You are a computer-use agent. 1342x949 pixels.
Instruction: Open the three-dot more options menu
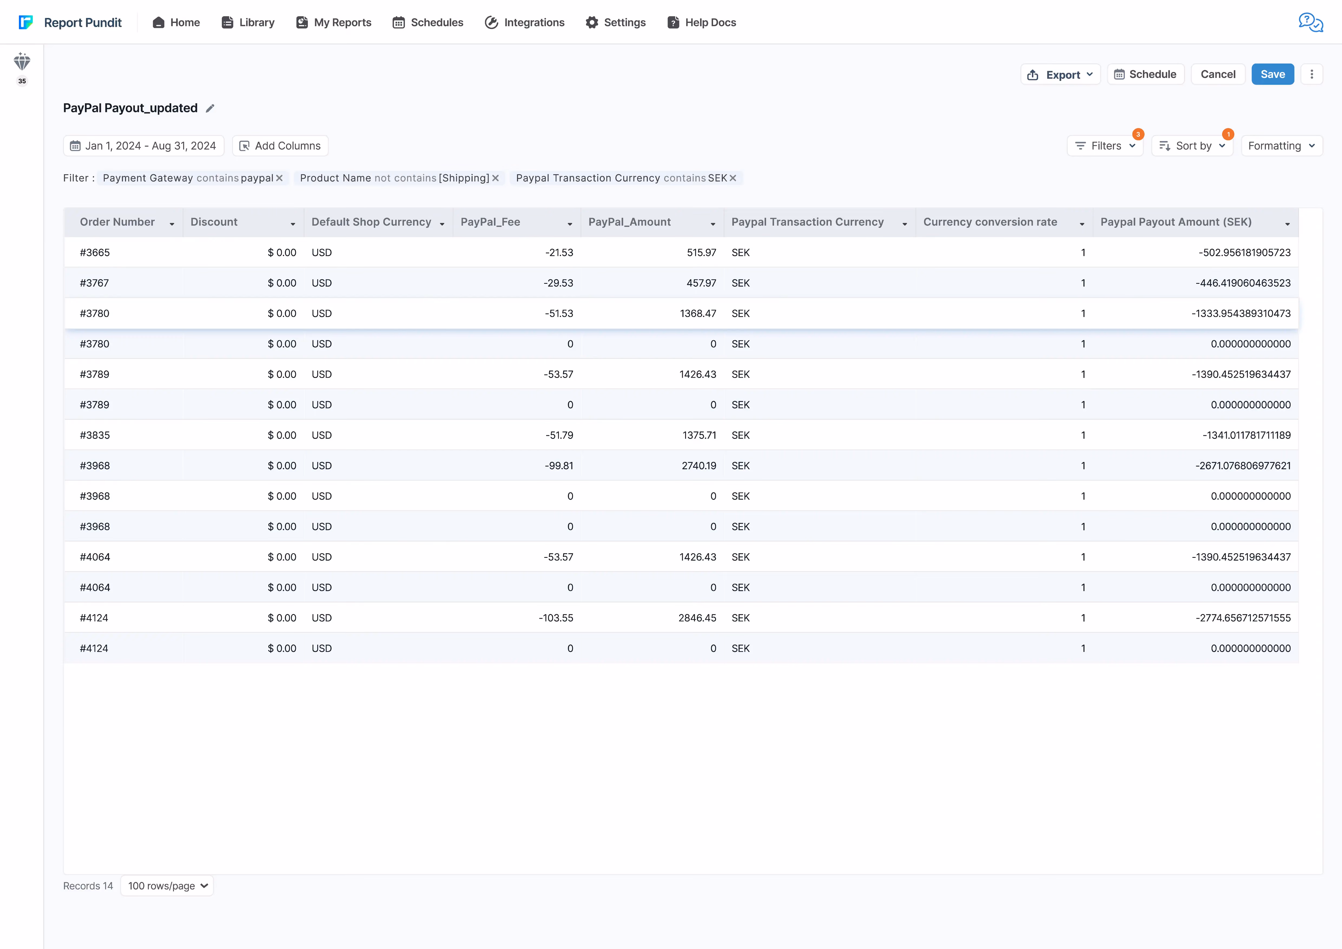[x=1312, y=74]
